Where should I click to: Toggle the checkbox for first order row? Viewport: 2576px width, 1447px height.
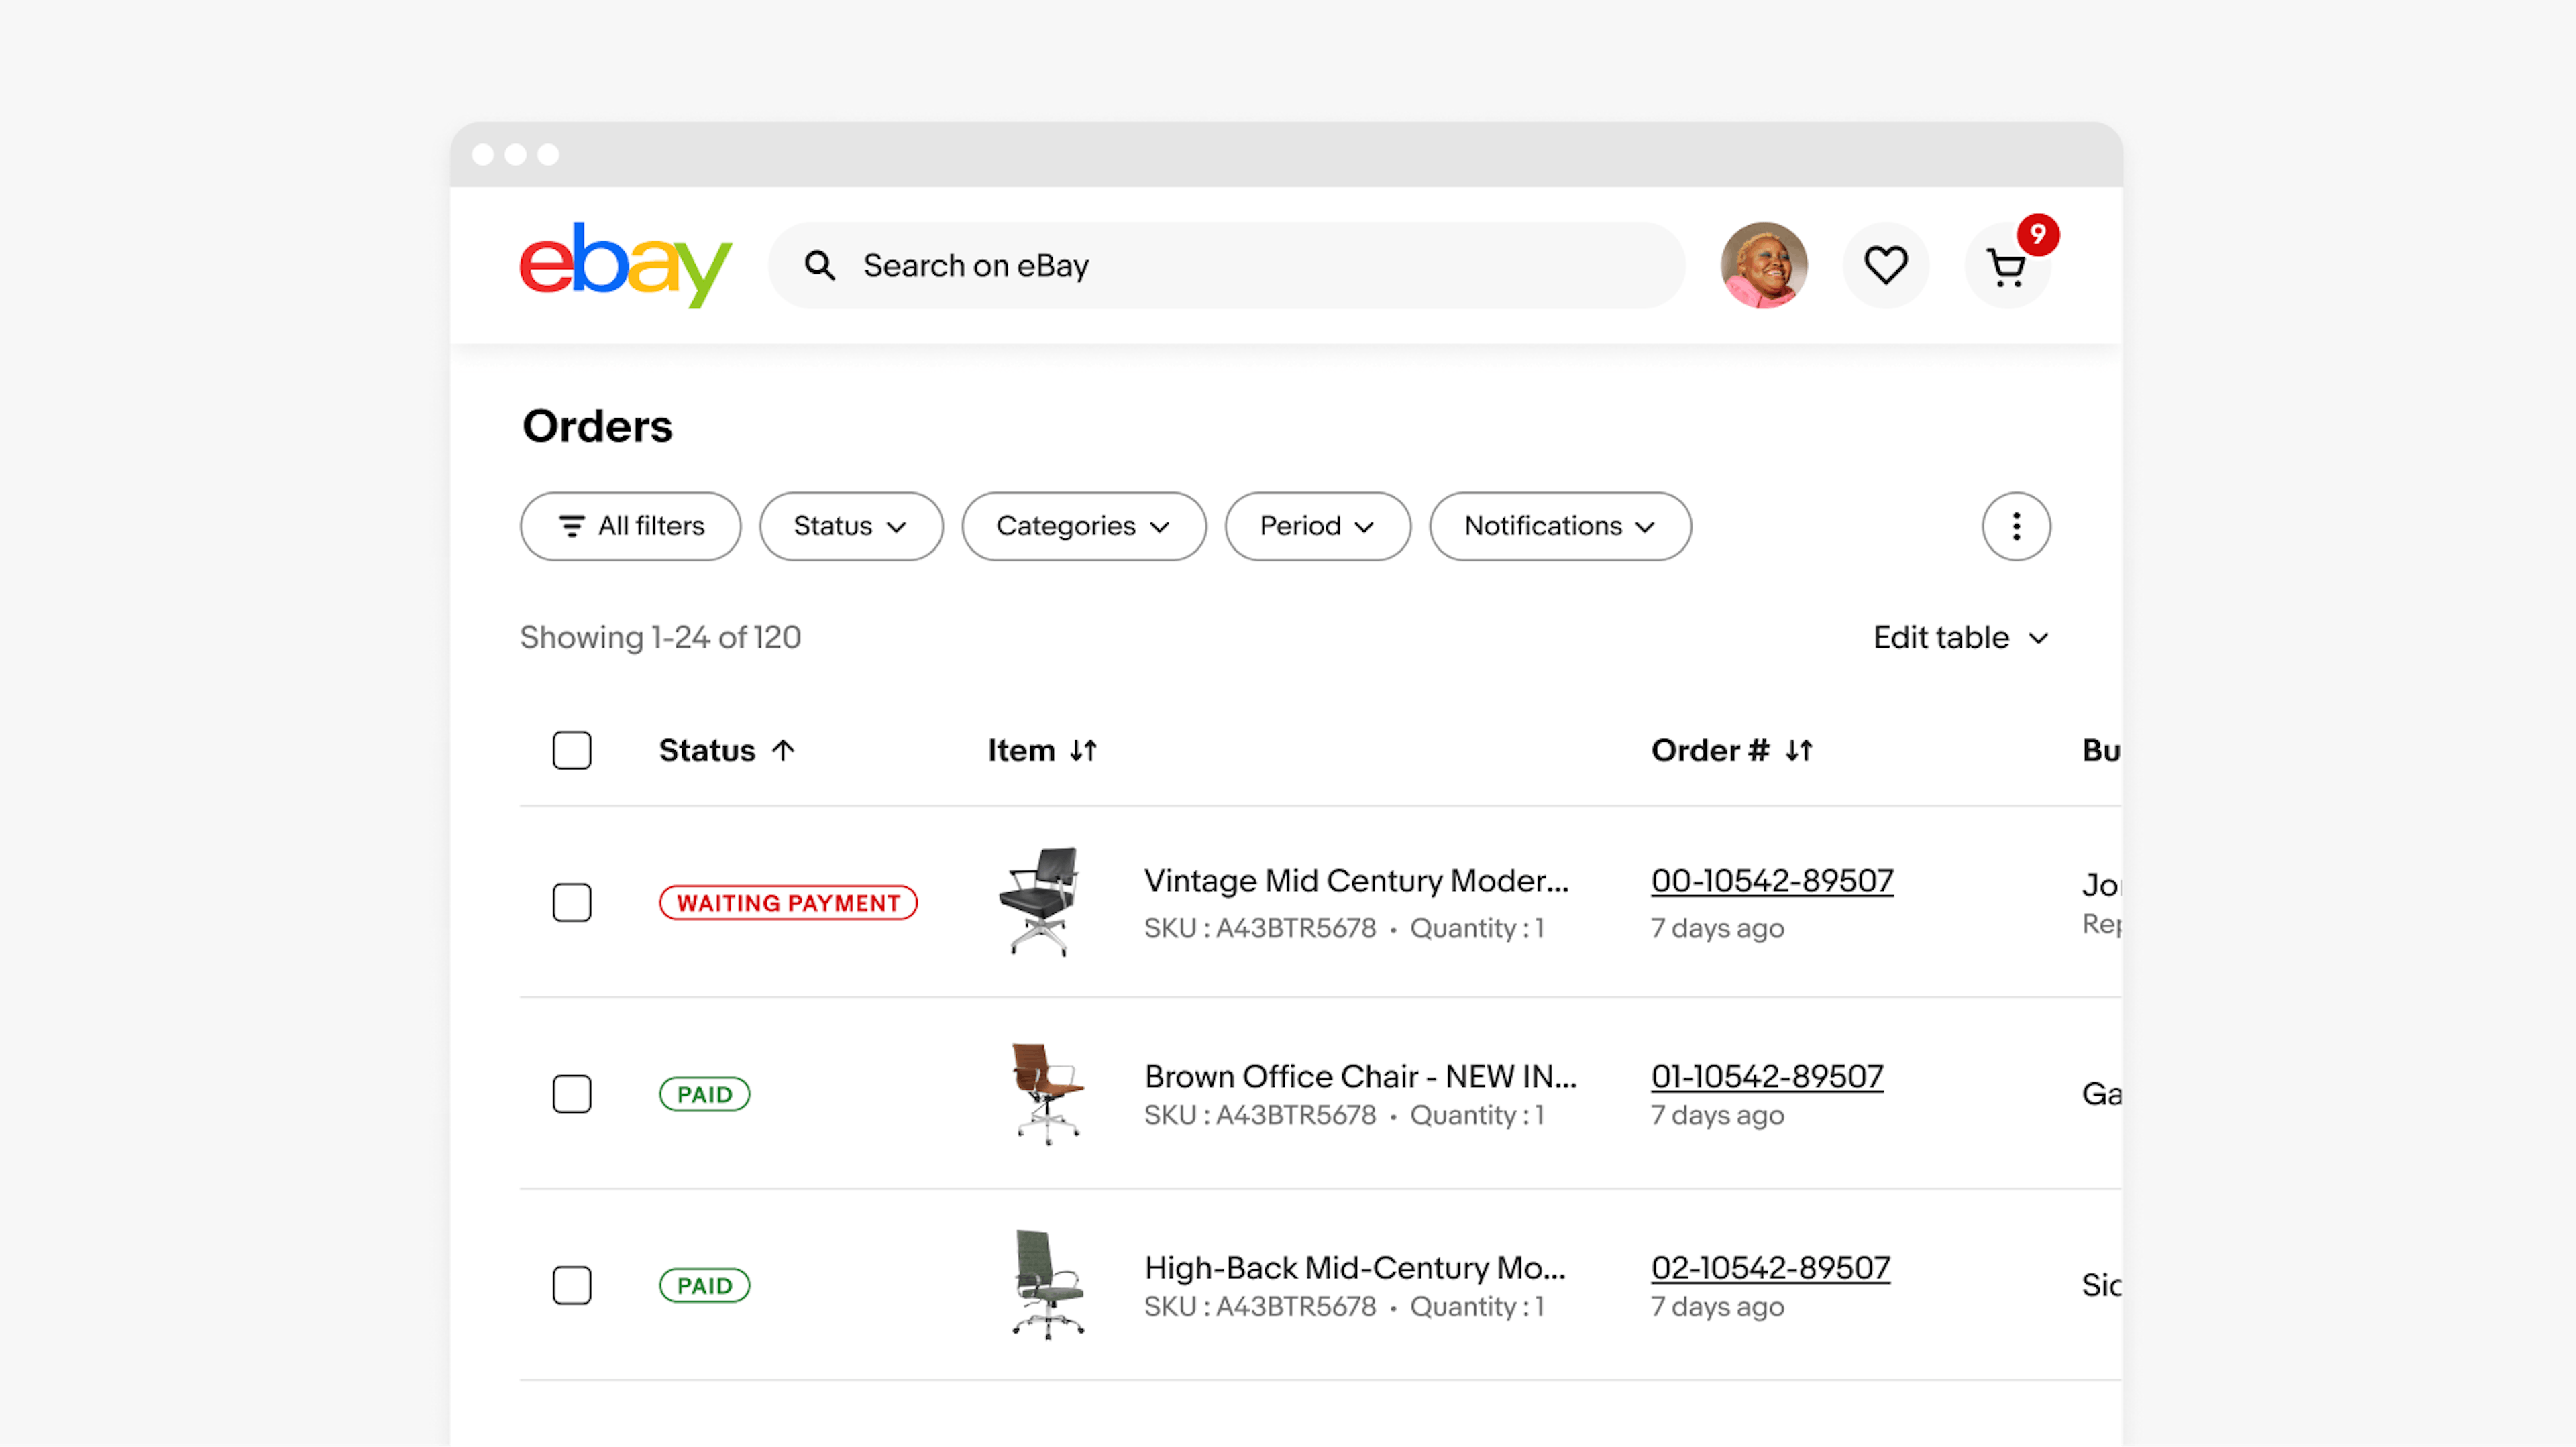(x=572, y=902)
